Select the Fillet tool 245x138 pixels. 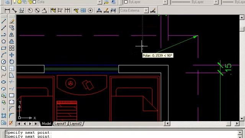click(x=12, y=116)
